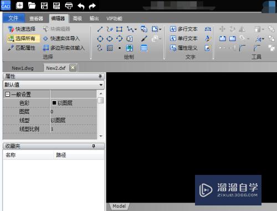Click the edit text document icon

pyautogui.click(x=208, y=48)
